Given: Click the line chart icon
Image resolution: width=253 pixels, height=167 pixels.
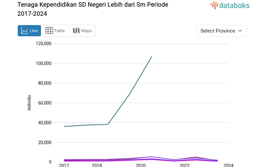Looking at the screenshot, I should coord(25,31).
